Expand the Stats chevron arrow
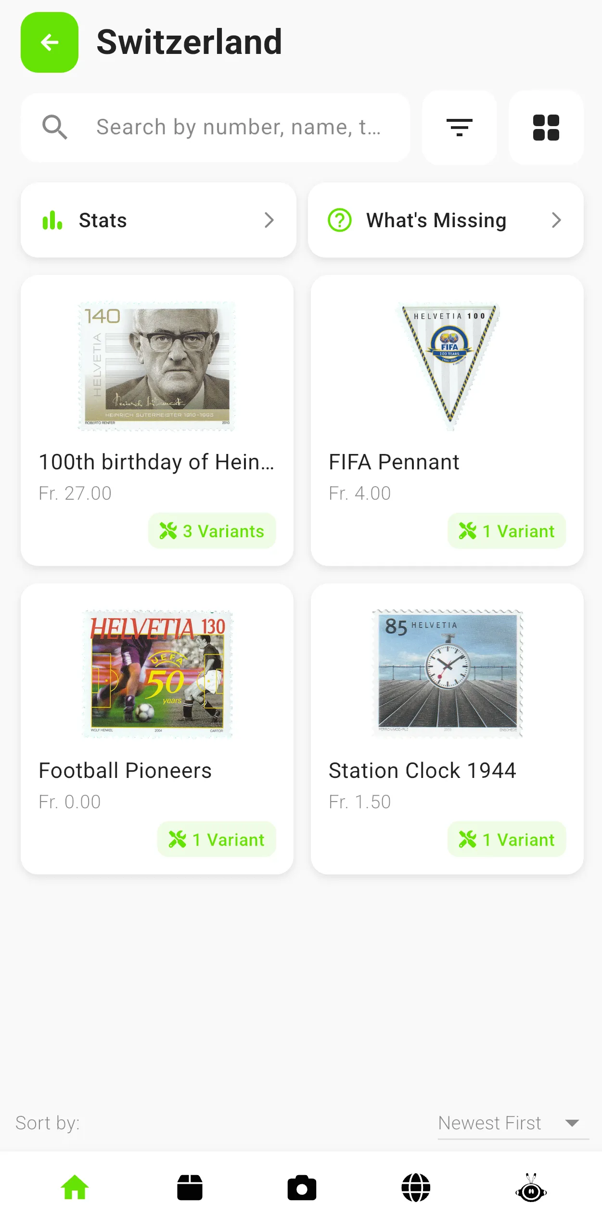 click(x=269, y=220)
